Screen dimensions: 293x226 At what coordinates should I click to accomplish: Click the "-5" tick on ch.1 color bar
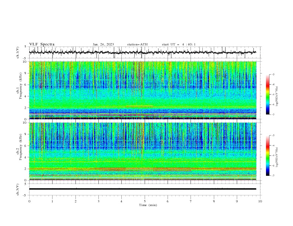point(273,95)
